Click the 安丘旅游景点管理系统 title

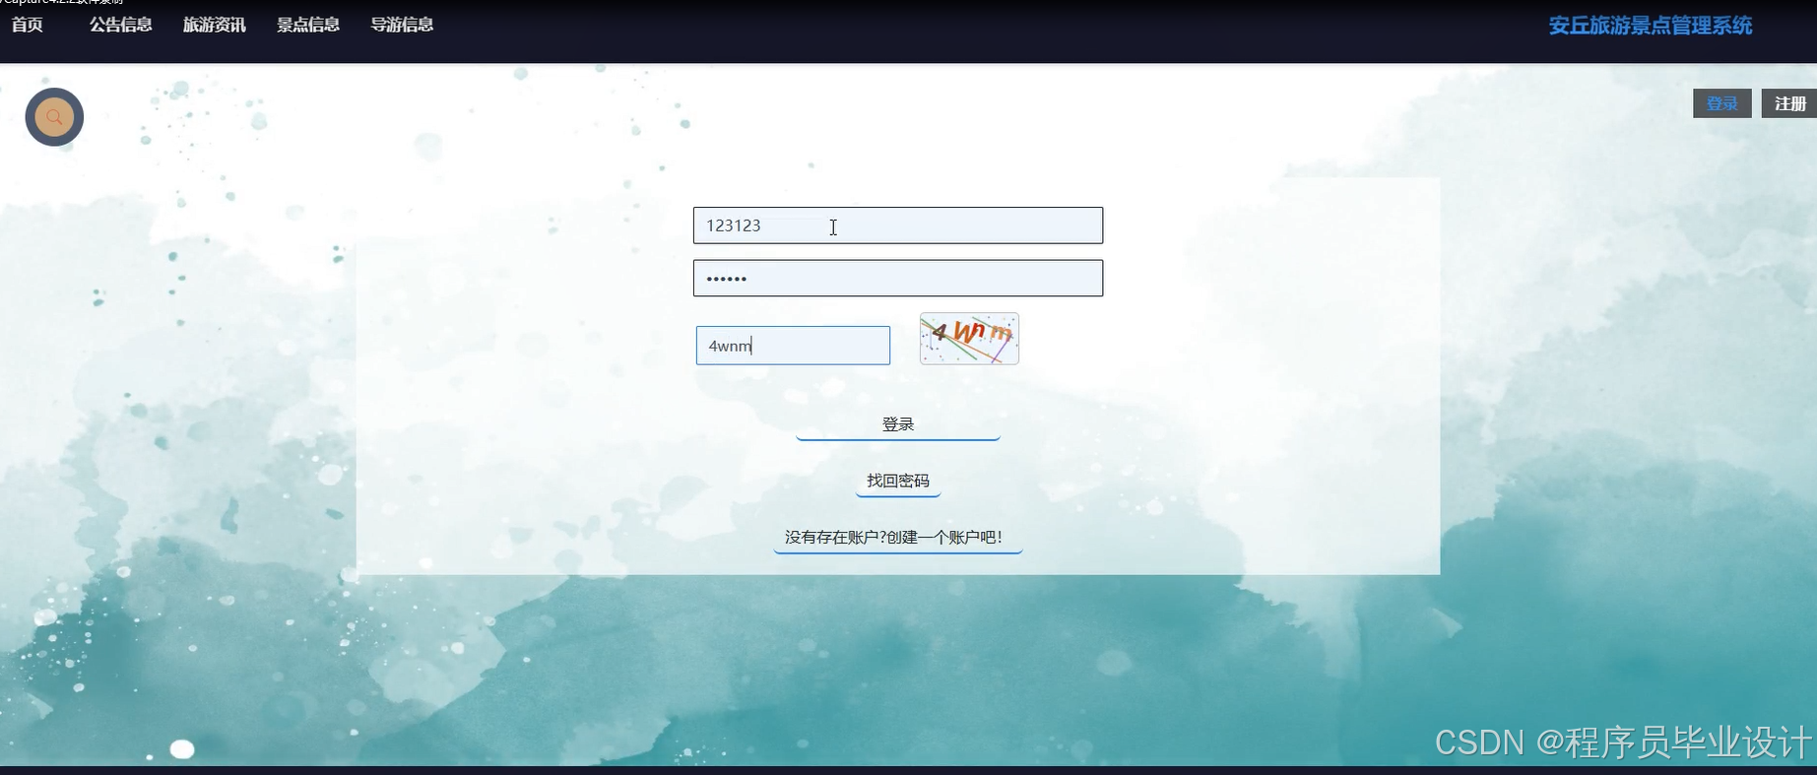tap(1651, 26)
